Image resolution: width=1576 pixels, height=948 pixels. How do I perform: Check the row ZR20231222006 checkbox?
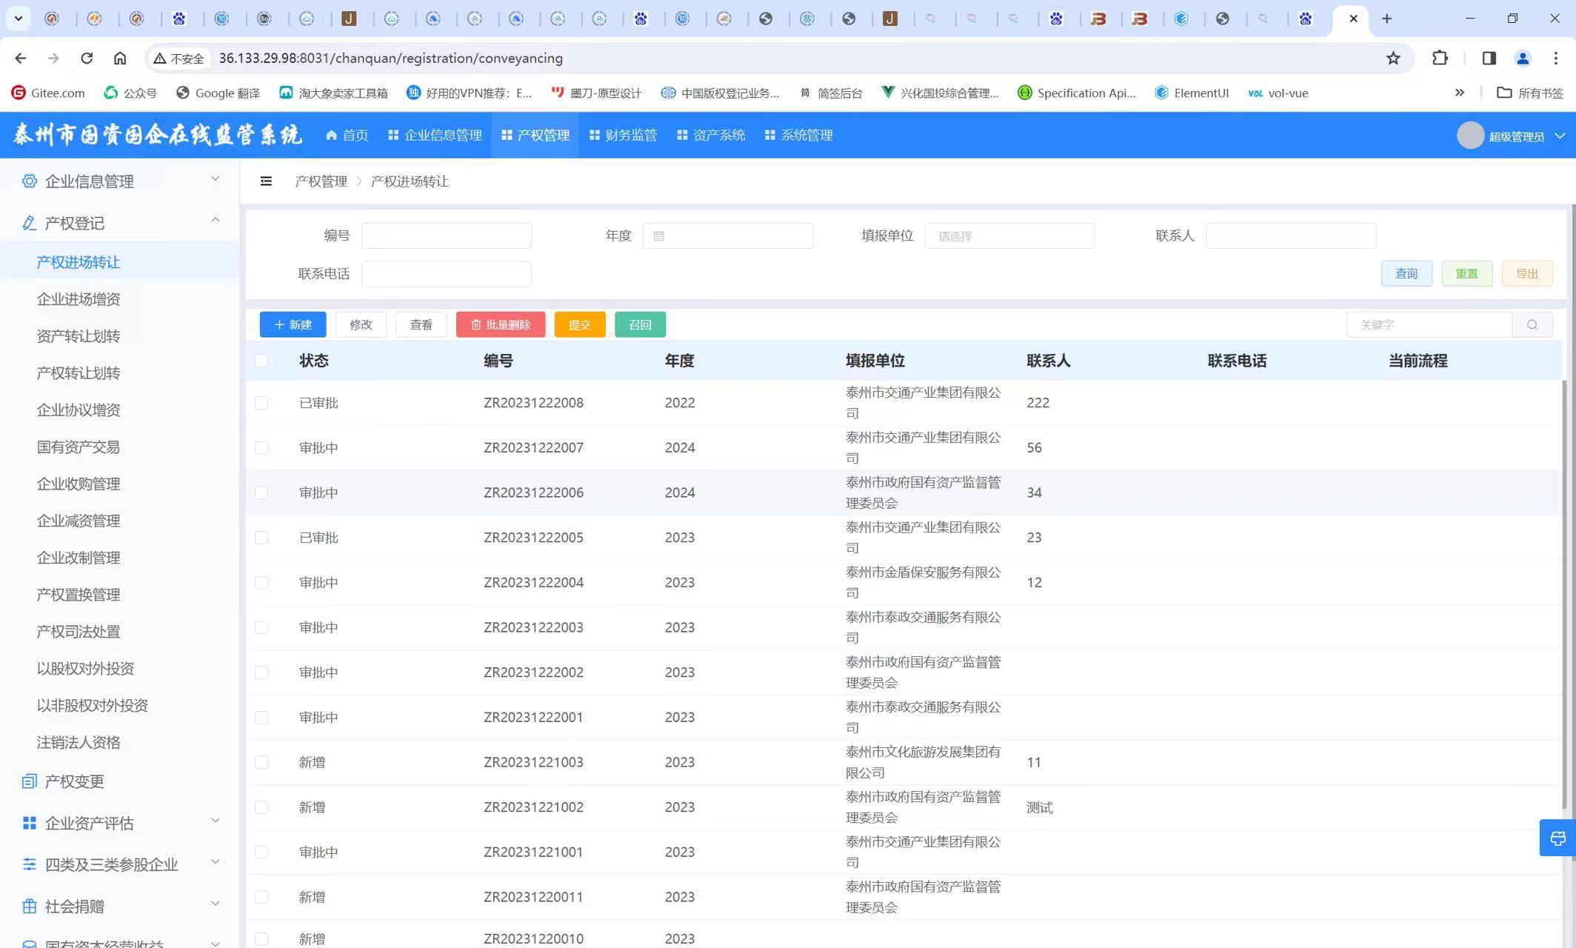(261, 493)
